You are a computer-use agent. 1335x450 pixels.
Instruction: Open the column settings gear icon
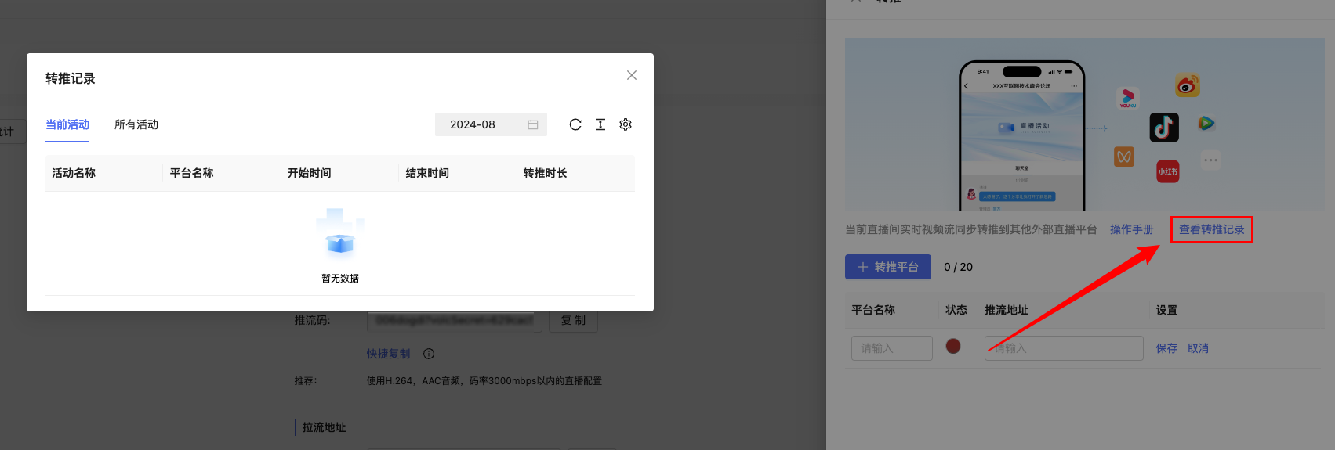[626, 124]
